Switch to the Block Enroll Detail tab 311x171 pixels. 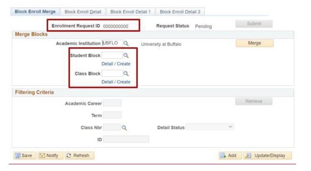pyautogui.click(x=83, y=12)
